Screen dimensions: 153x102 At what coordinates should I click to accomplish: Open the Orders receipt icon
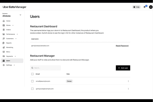pyautogui.click(x=4, y=30)
